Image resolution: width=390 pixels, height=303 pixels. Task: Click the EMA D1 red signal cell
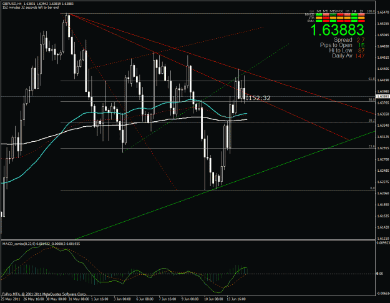point(361,21)
